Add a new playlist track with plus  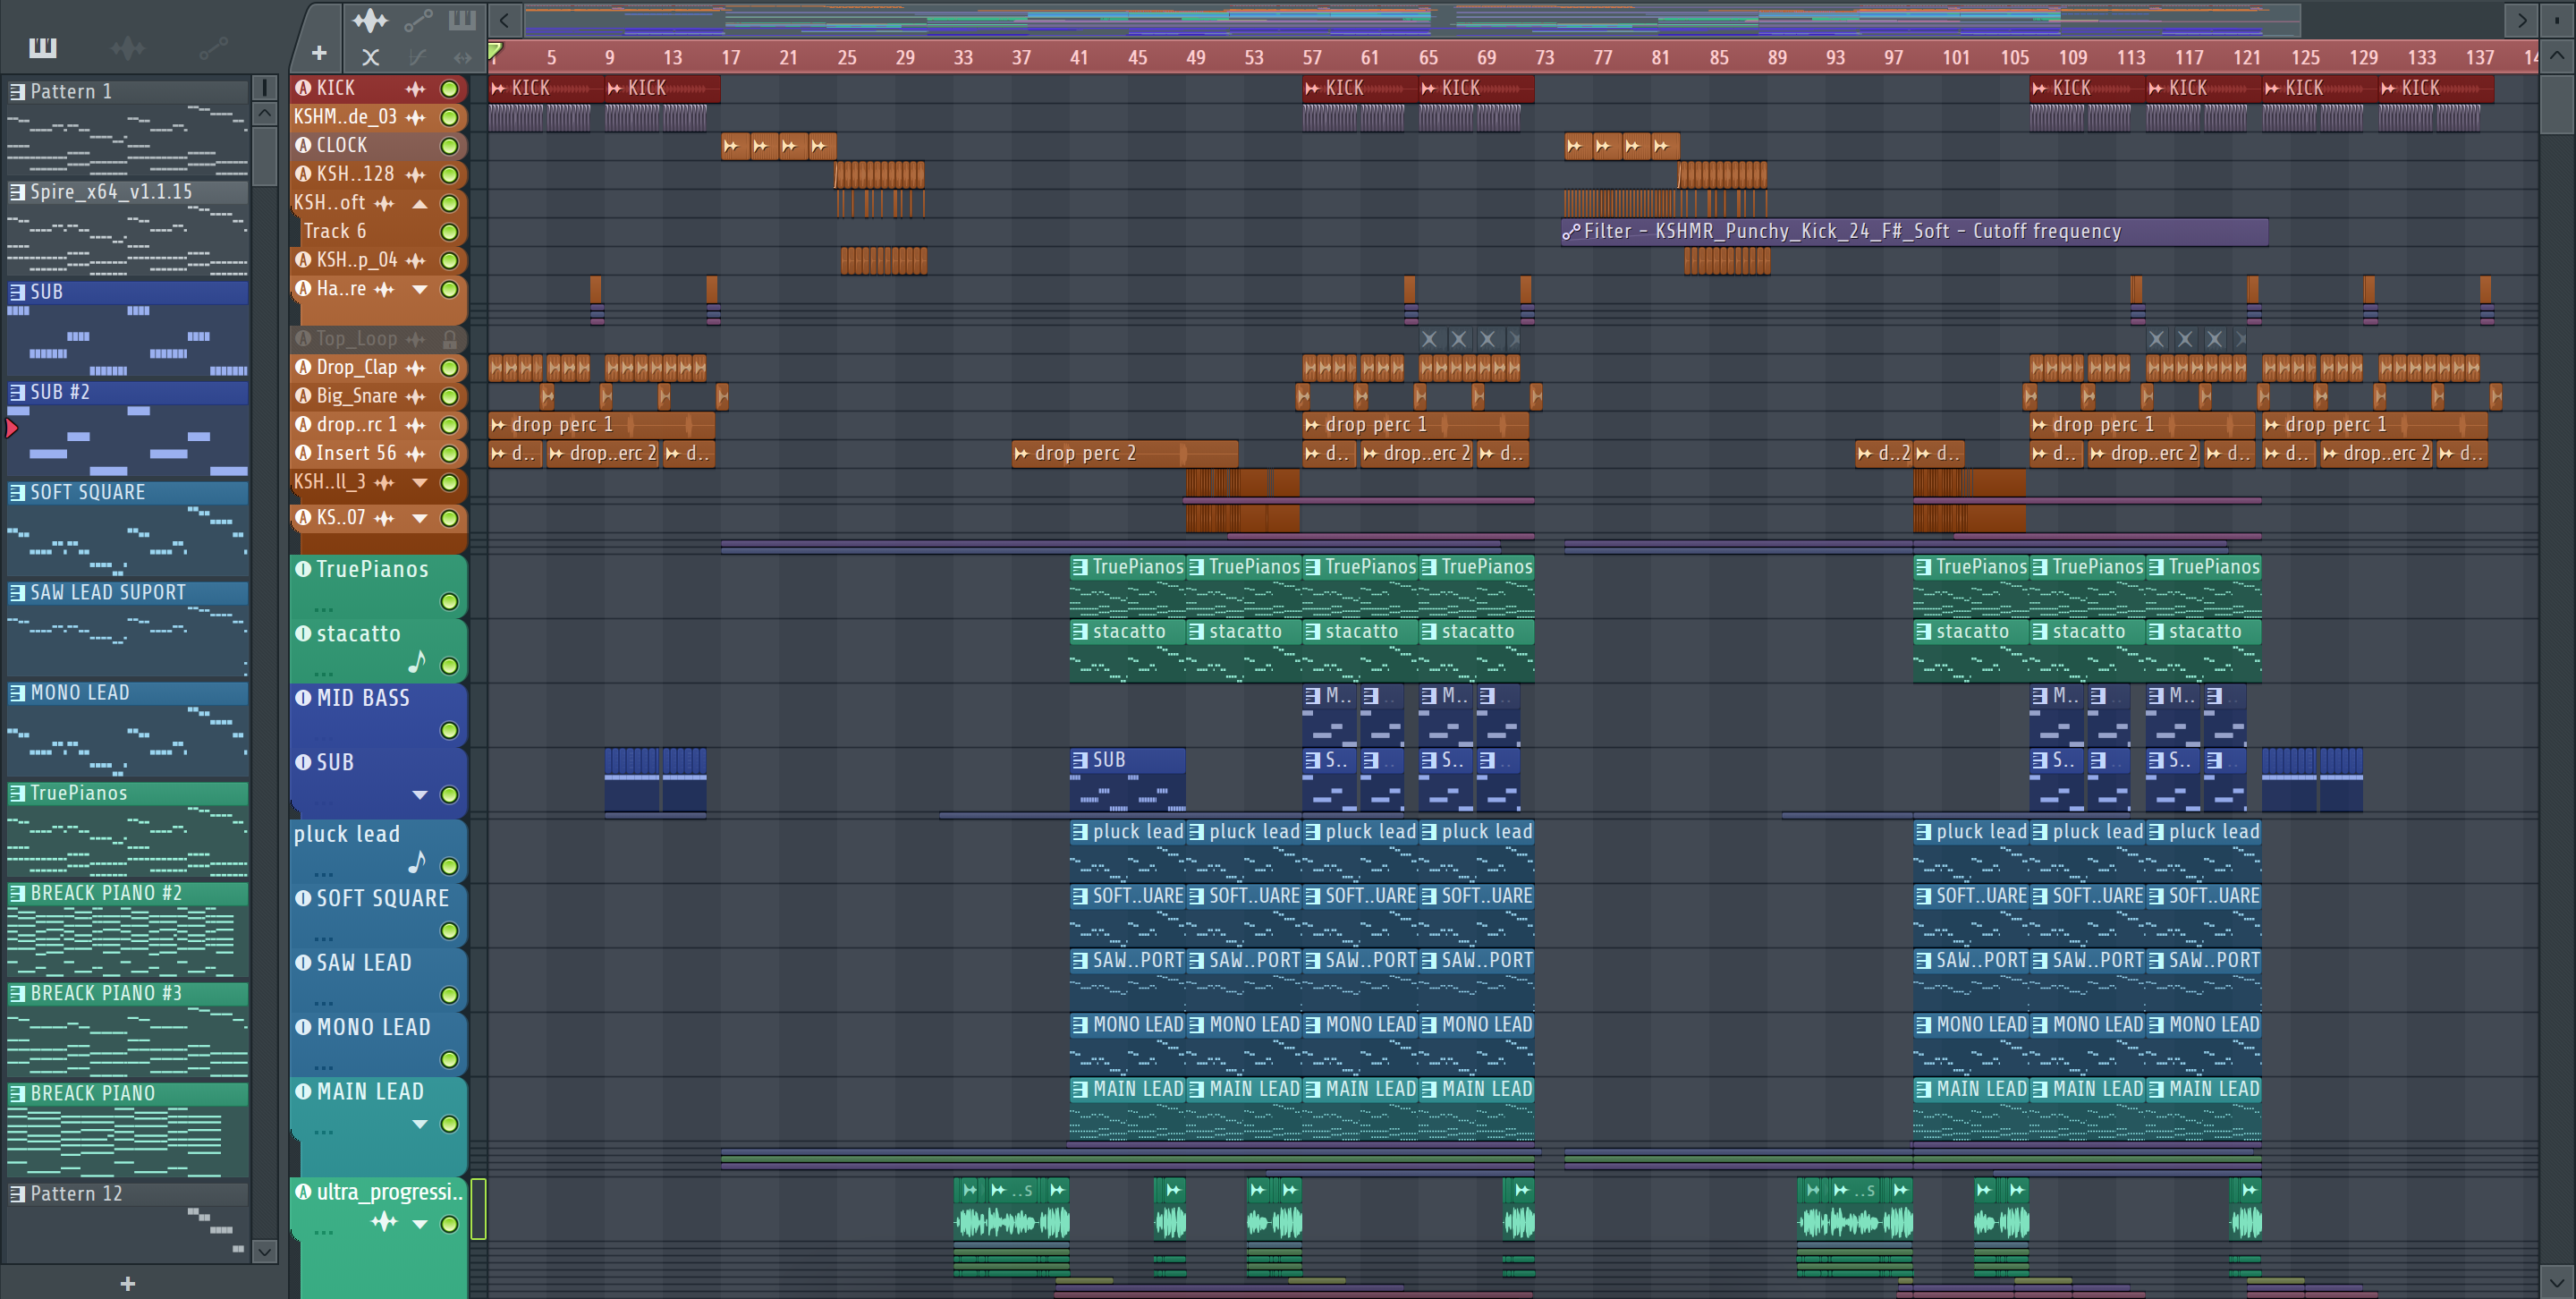319,54
